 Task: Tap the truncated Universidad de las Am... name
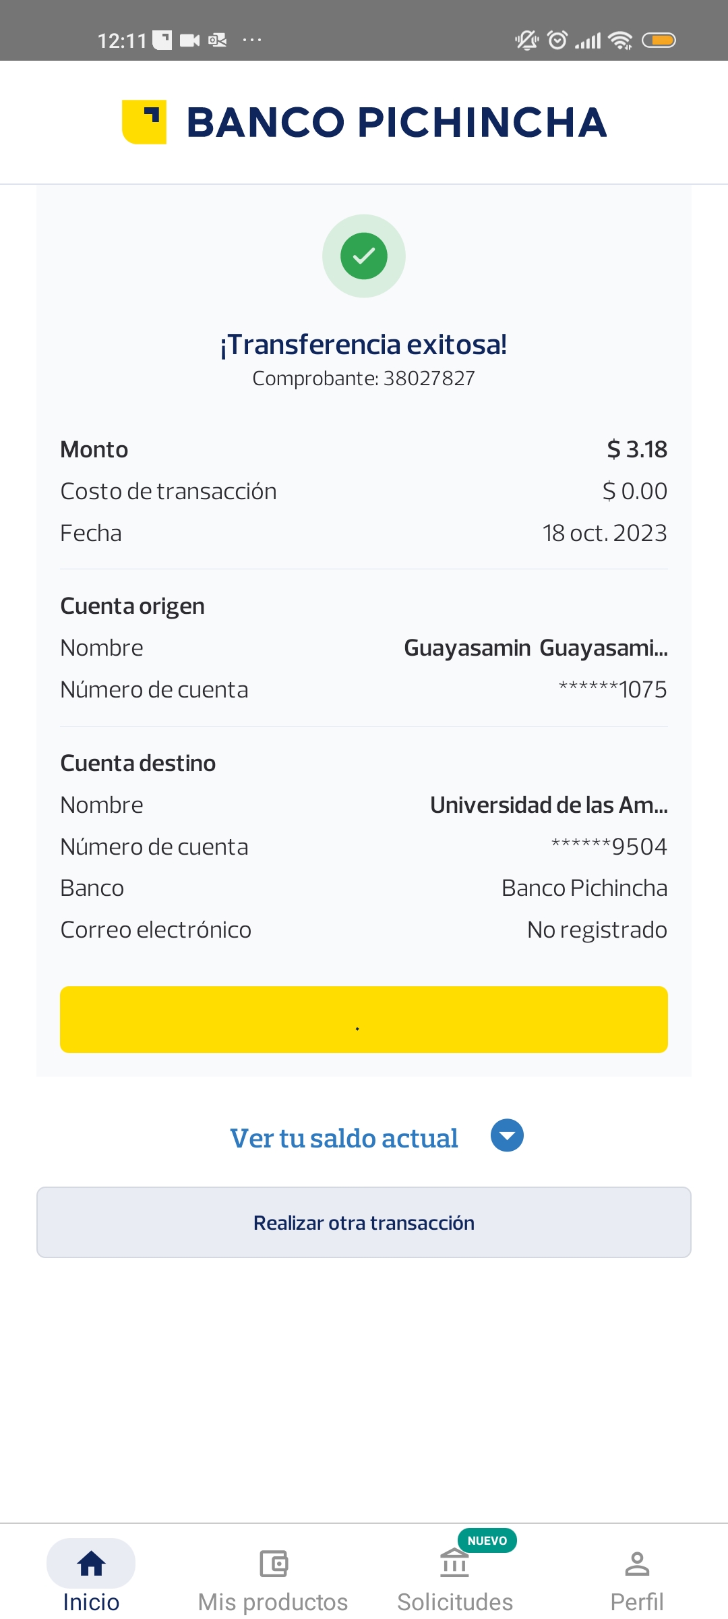click(x=549, y=805)
